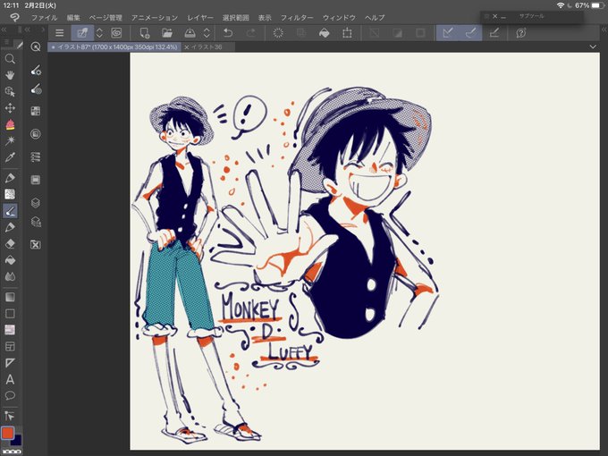Viewport: 608px width, 456px height.
Task: Click the Save icon in the command bar
Action: tap(190, 33)
